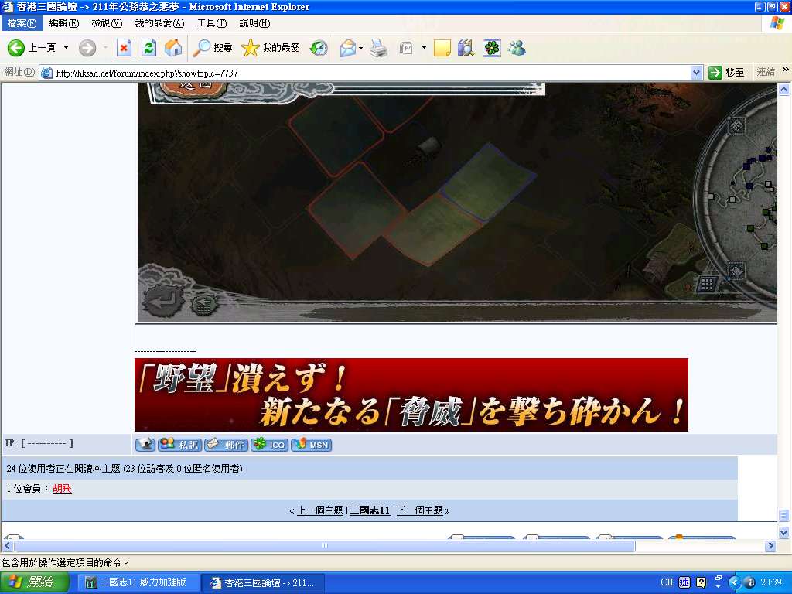
Task: Click the Japanese red signature banner image
Action: pyautogui.click(x=411, y=395)
